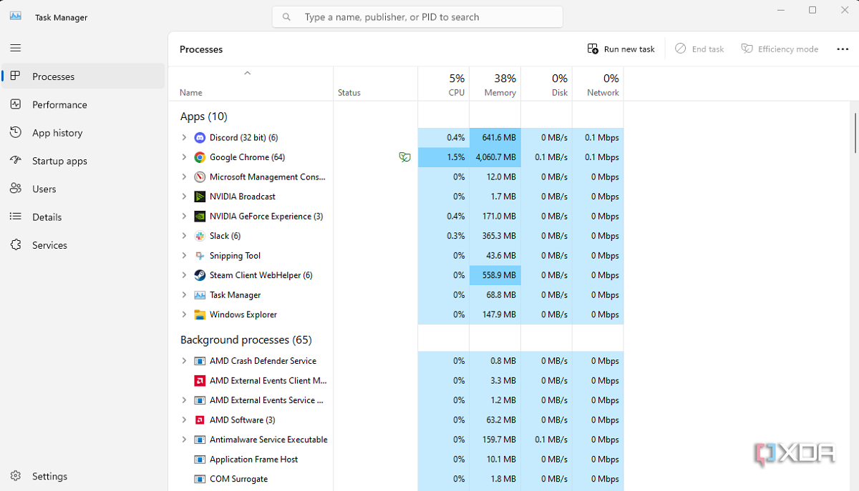
Task: Open the Services view sidebar icon
Action: [15, 244]
